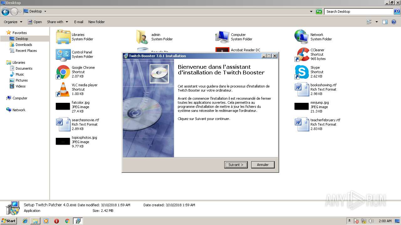
Task: Select the Libraries system folder icon
Action: pyautogui.click(x=63, y=37)
